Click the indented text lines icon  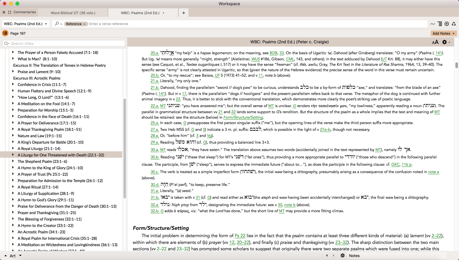[440, 24]
